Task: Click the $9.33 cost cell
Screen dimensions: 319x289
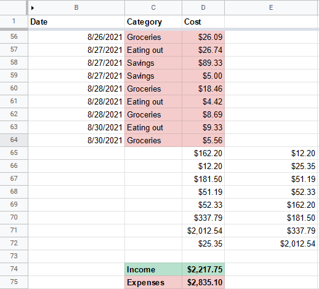Action: pyautogui.click(x=203, y=127)
